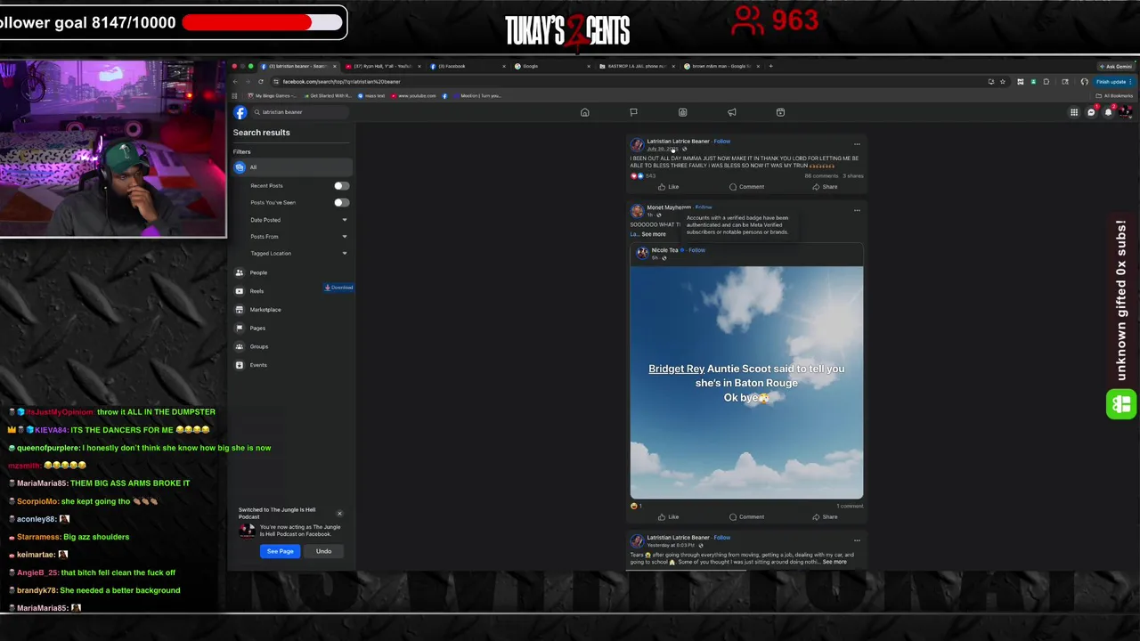Comment on the first Latristian post
Viewport: 1140px width, 641px height.
click(x=746, y=187)
